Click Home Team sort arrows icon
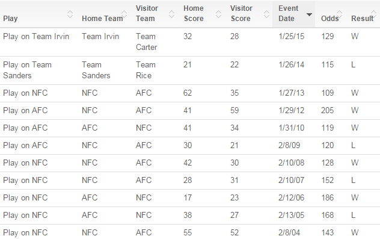The width and height of the screenshot is (380, 239). (124, 14)
